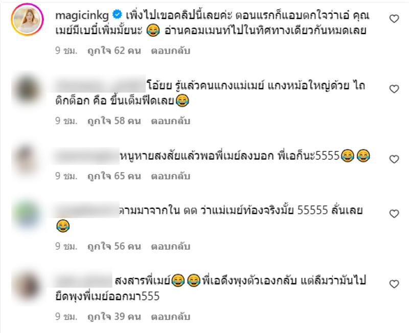View who liked: ถูกใจ 62 คน
This screenshot has width=409, height=333.
(x=114, y=51)
